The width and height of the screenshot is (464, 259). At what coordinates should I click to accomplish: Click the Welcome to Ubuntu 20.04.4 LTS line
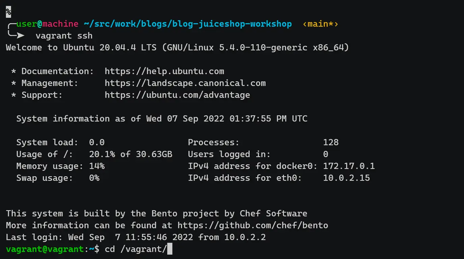tap(177, 48)
